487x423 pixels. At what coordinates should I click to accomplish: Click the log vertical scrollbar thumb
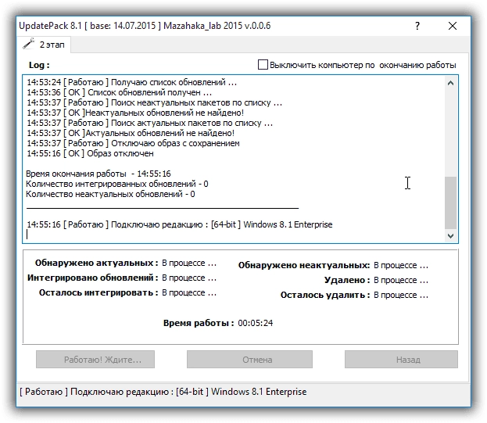(451, 203)
